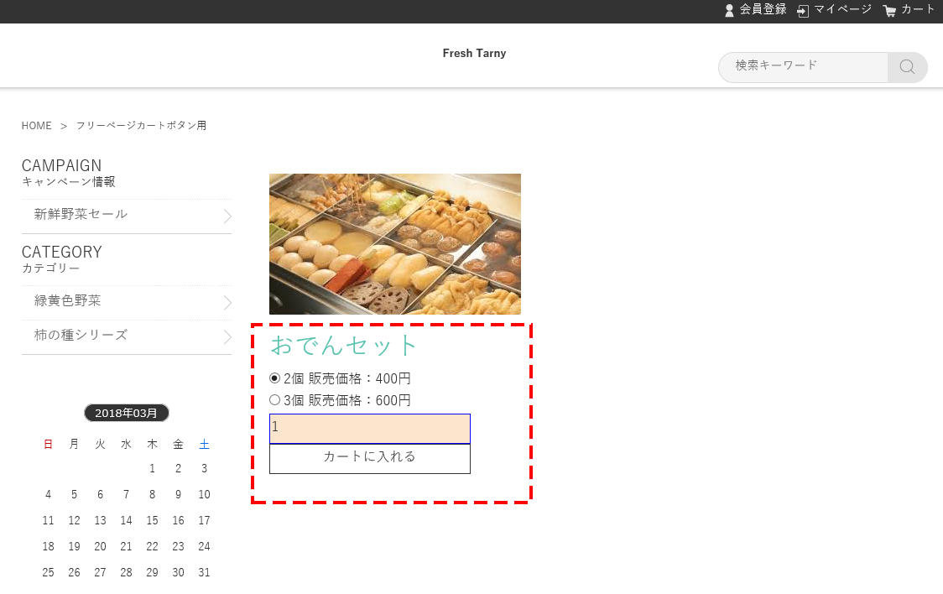943x594 pixels.
Task: Select the 3個 600円 radio option
Action: pyautogui.click(x=275, y=400)
